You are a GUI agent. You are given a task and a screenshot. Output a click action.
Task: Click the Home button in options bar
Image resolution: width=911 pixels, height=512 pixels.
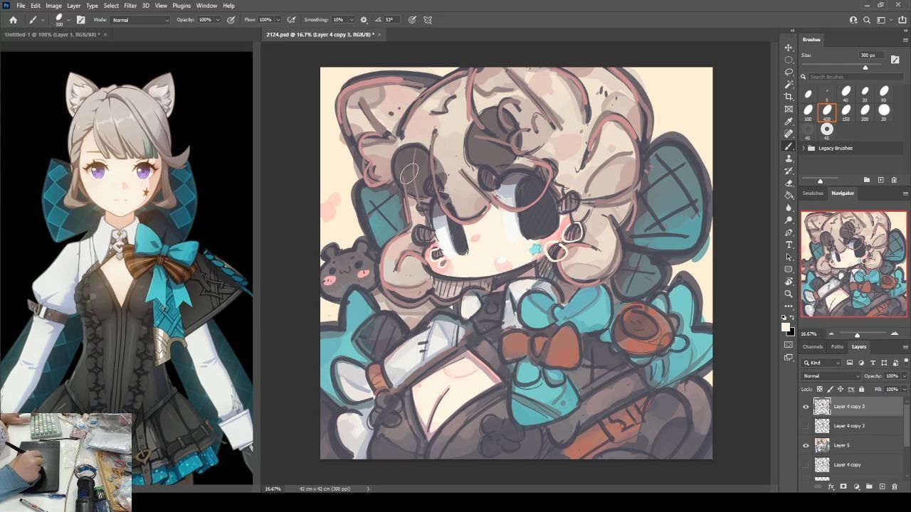coord(13,20)
